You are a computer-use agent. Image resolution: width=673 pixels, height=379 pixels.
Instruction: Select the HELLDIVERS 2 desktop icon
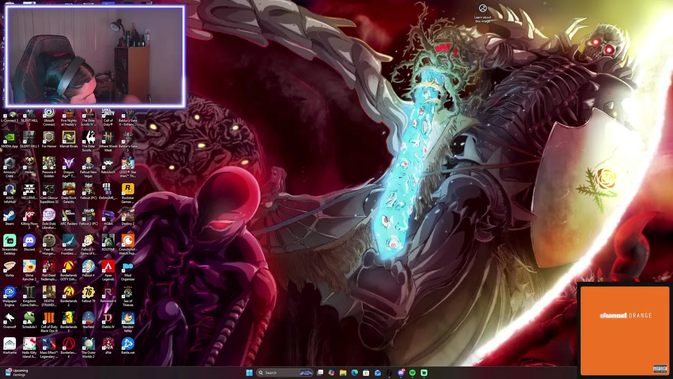pyautogui.click(x=29, y=193)
